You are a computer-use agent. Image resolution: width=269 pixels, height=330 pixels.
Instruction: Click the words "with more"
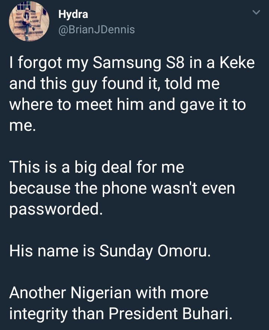(x=171, y=293)
